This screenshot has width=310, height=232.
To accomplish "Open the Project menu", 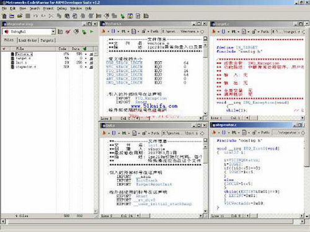I will point(48,9).
